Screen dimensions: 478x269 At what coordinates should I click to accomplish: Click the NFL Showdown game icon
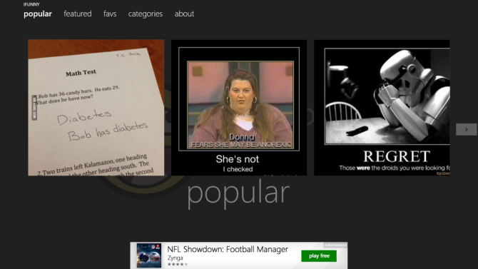[149, 255]
